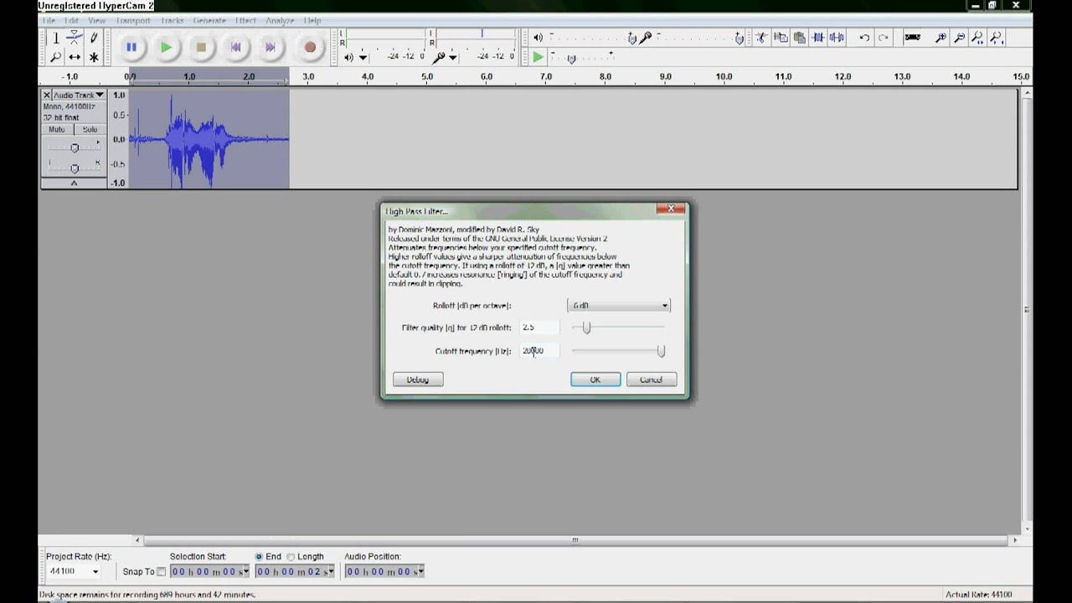Click the Filter quality value field
The image size is (1072, 603).
(540, 327)
